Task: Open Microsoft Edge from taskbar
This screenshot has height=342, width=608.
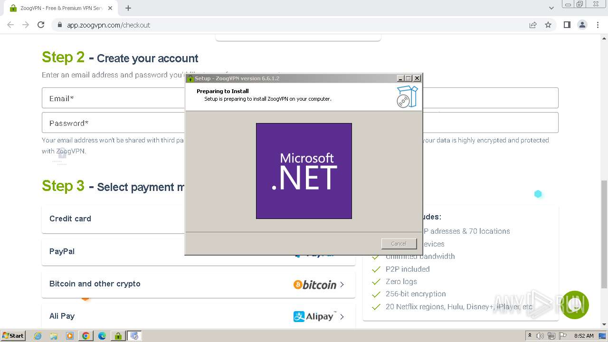Action: (x=102, y=336)
